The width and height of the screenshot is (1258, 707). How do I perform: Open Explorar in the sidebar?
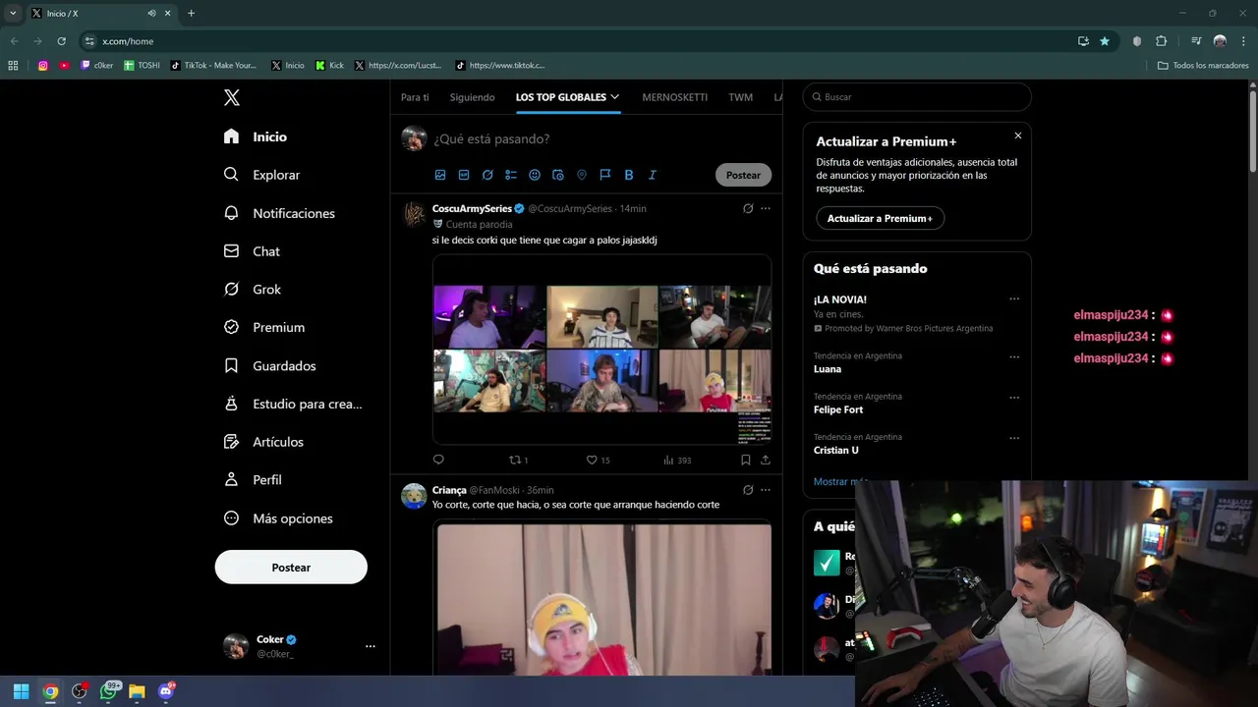pos(261,175)
